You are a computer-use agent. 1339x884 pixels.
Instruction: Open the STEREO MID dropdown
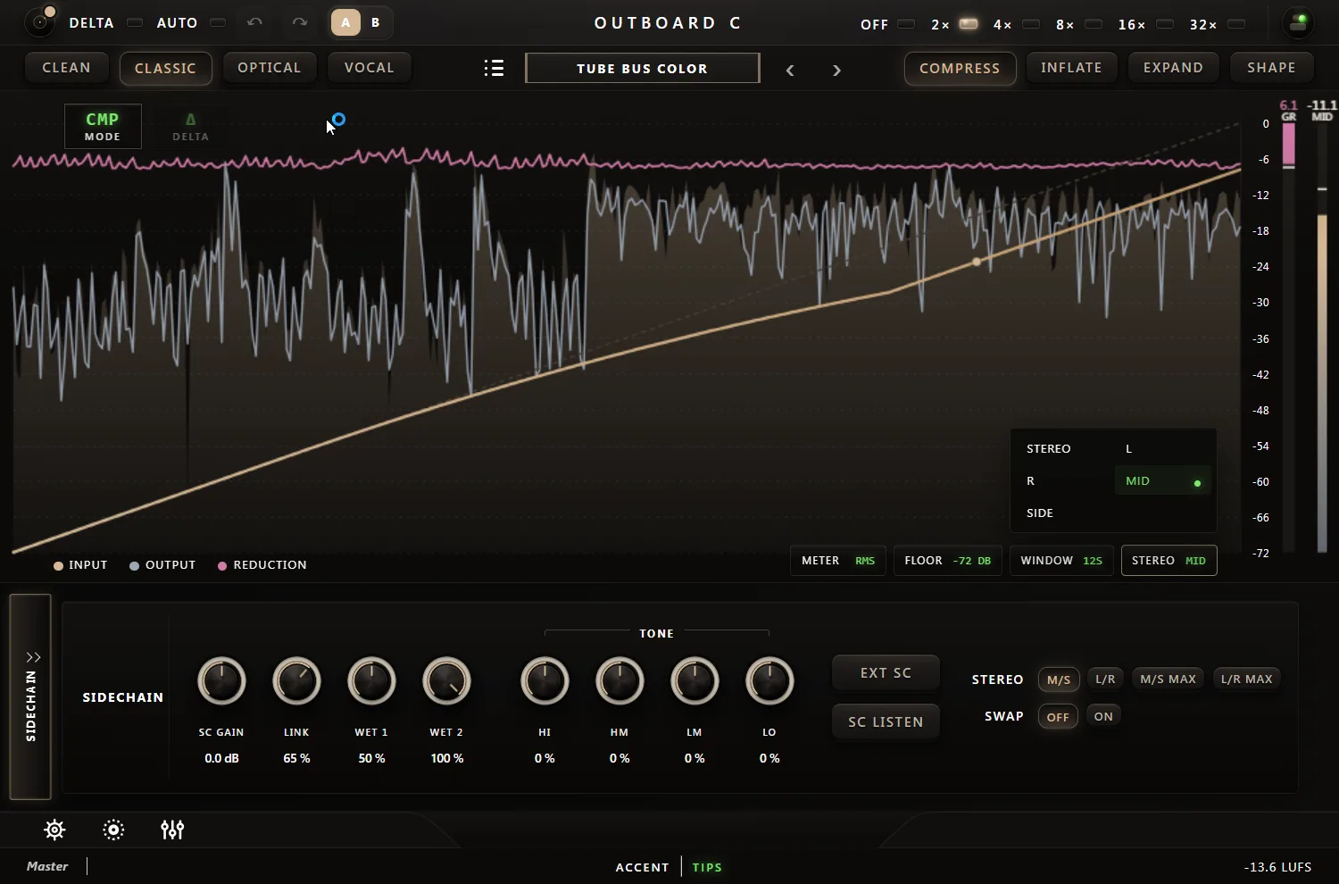1169,561
